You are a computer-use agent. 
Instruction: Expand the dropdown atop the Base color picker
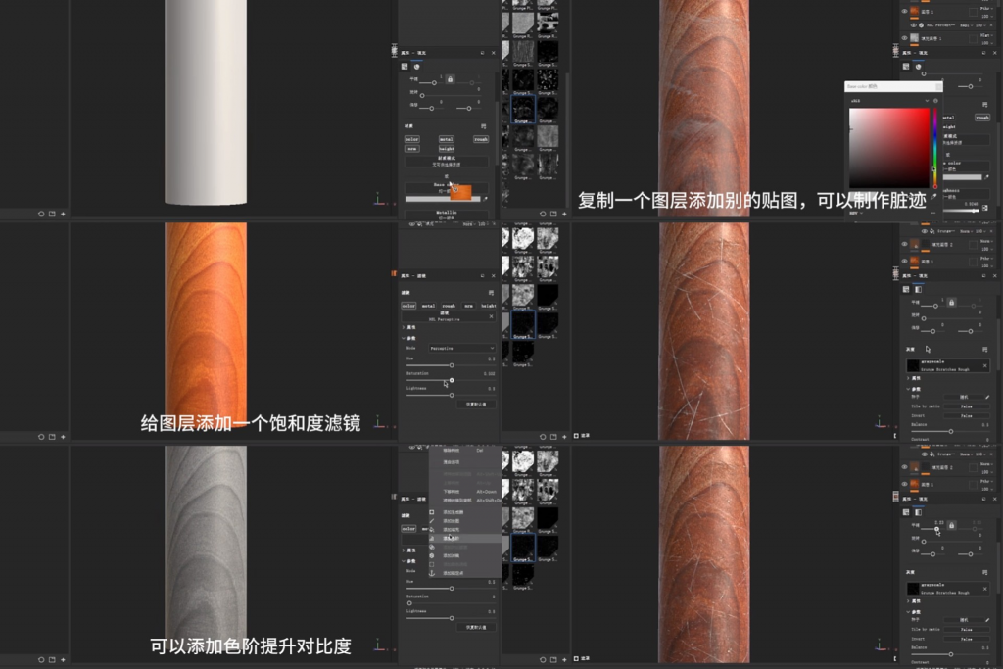[926, 100]
